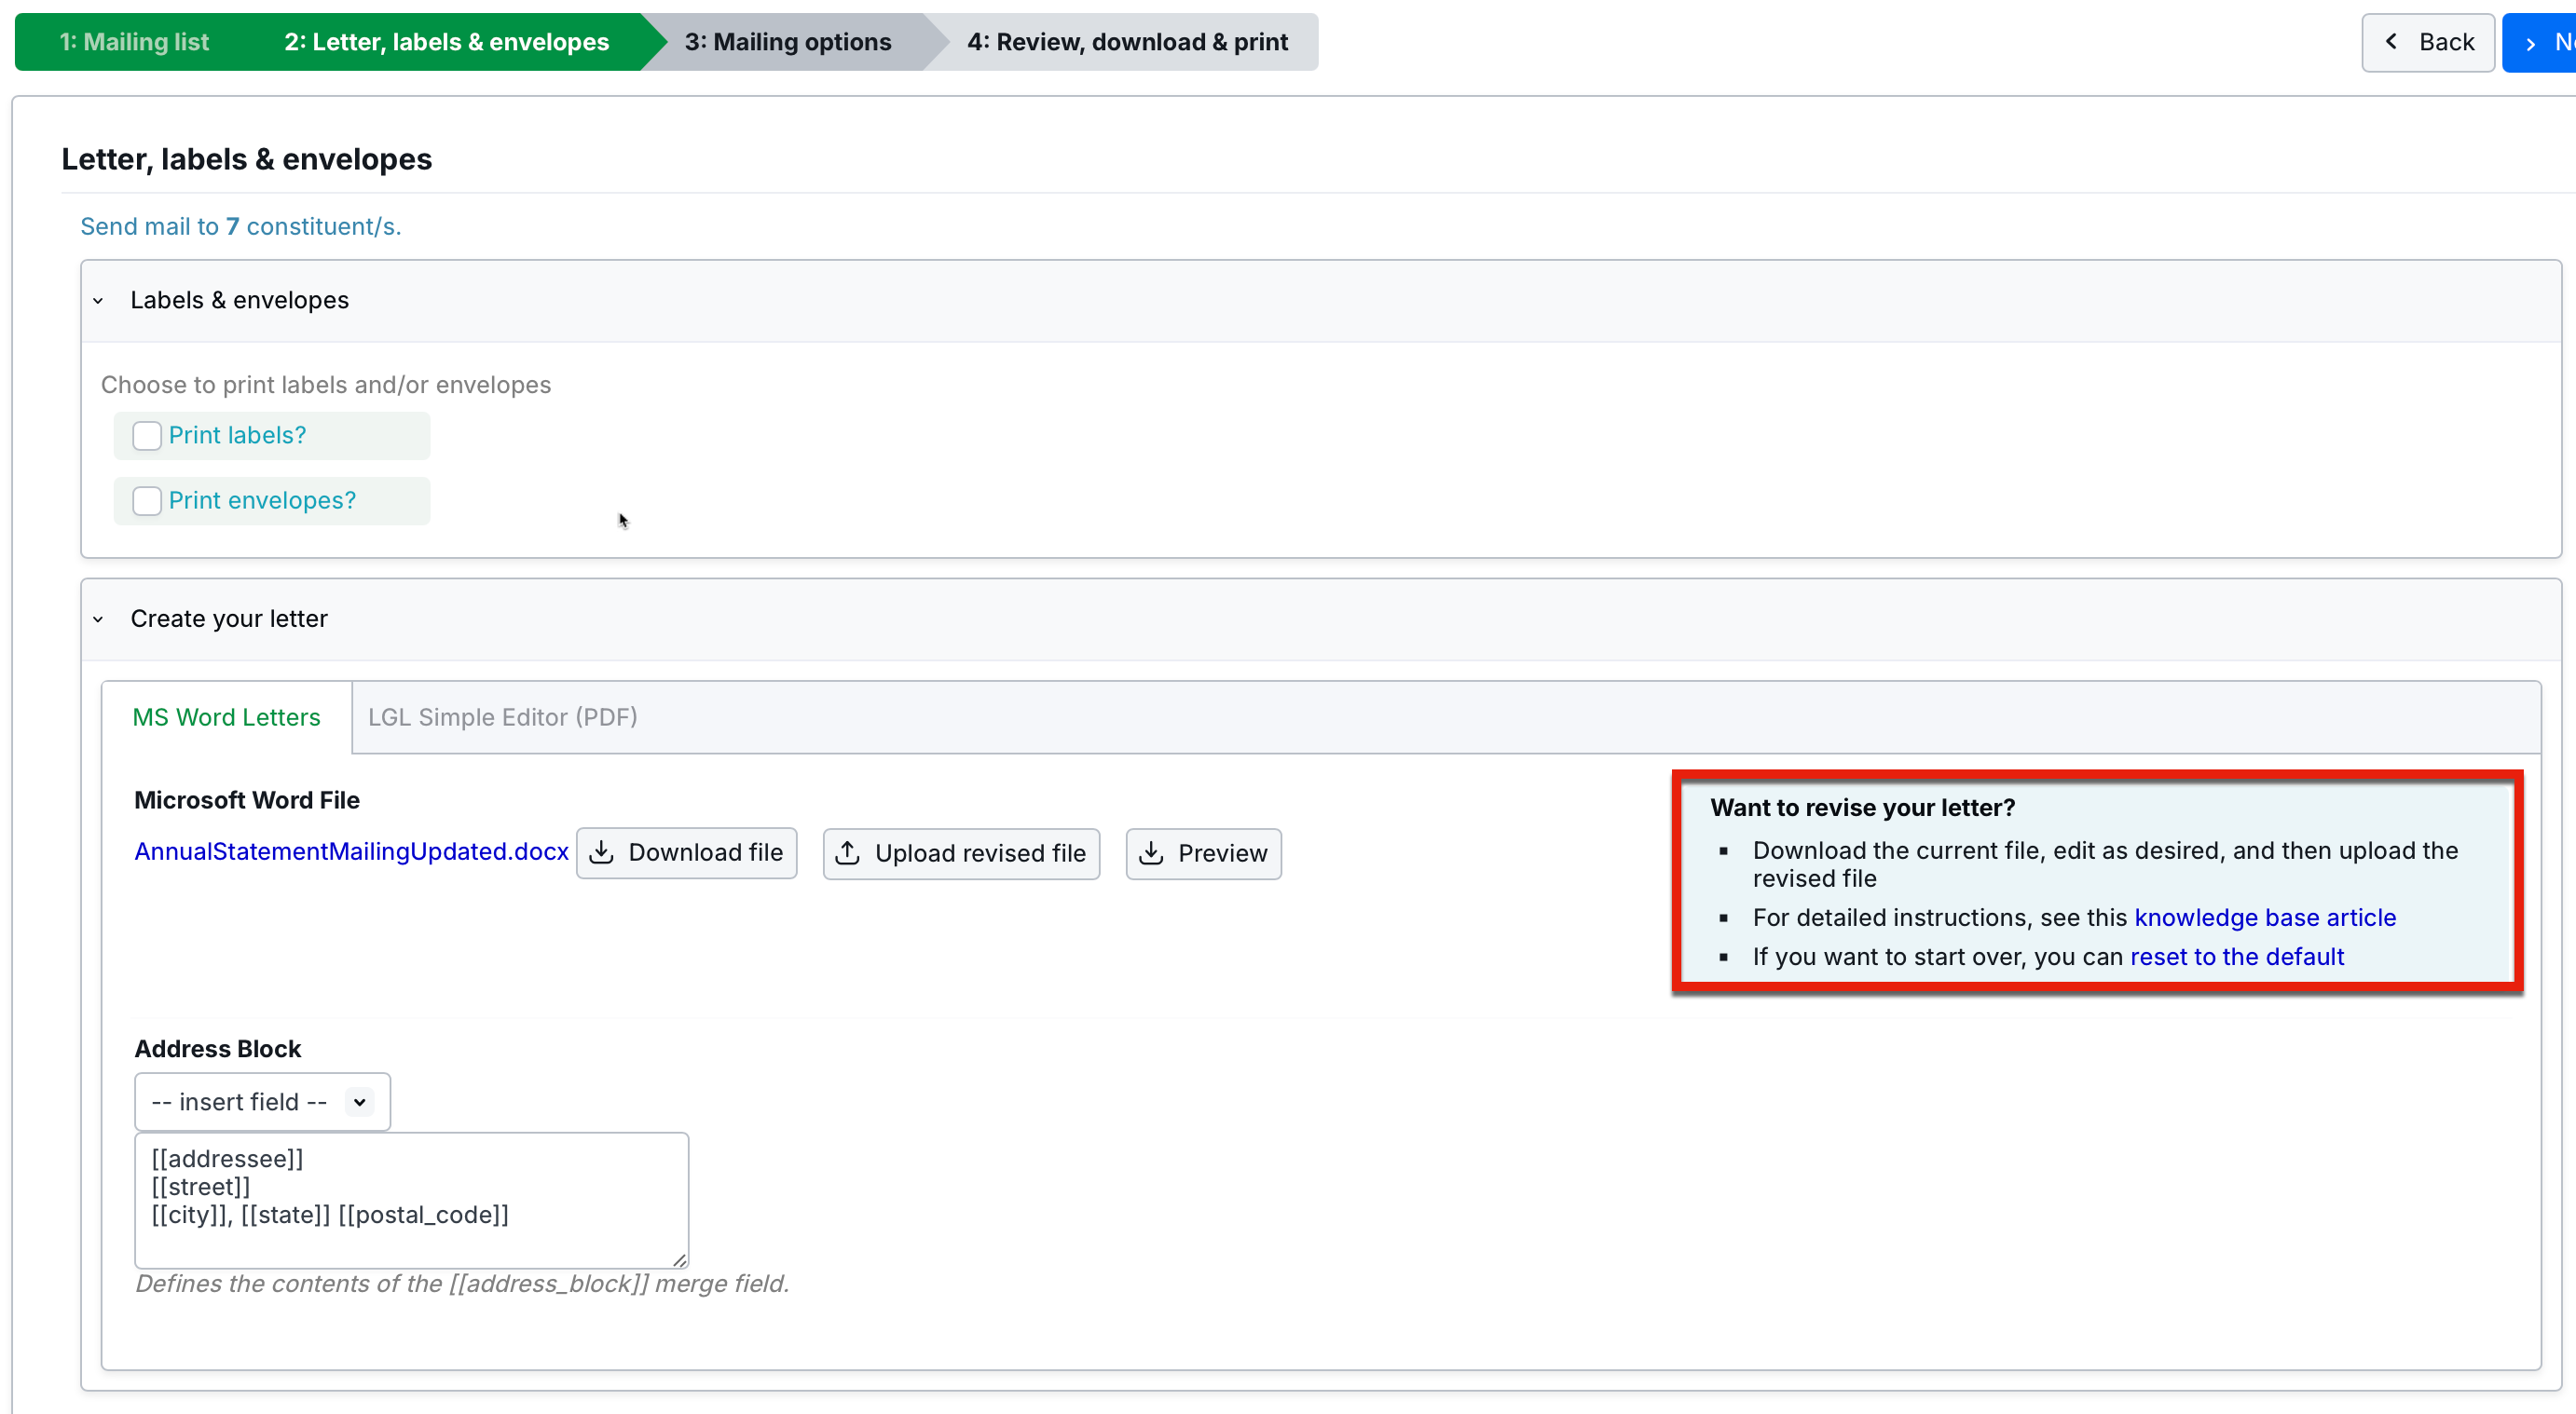Open the insert field dropdown
This screenshot has height=1414, width=2576.
pyautogui.click(x=262, y=1101)
